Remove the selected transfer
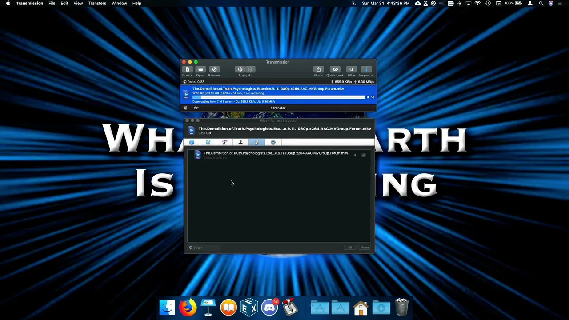 [x=214, y=69]
